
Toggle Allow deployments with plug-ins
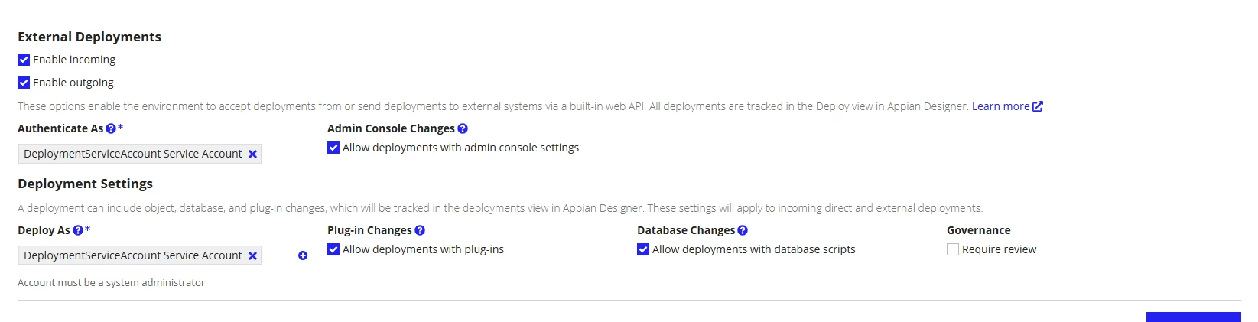click(x=333, y=249)
